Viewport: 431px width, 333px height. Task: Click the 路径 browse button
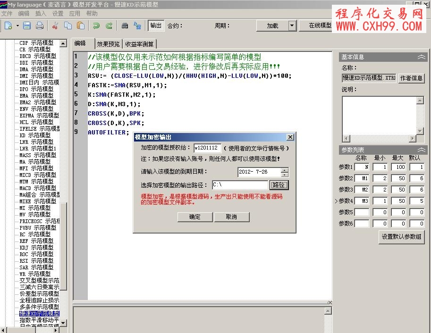pyautogui.click(x=279, y=185)
